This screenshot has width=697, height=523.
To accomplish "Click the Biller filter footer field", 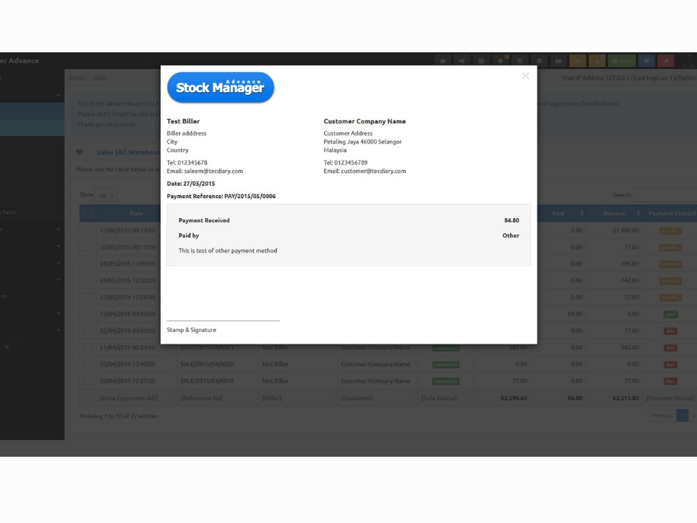I will click(272, 398).
